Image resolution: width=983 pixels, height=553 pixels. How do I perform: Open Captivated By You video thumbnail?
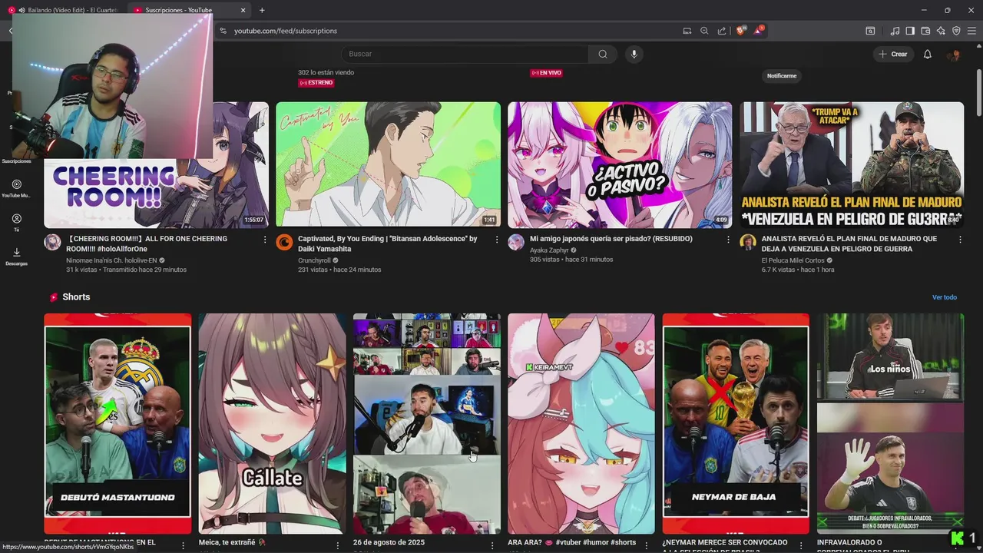coord(388,165)
